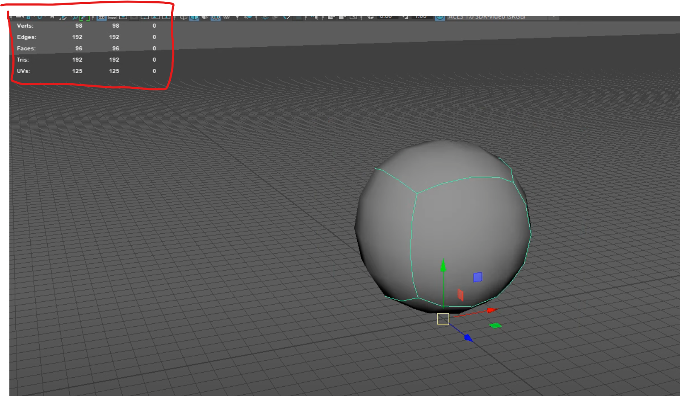Switch to wireframe cube display icon
This screenshot has width=680, height=396.
point(184,17)
